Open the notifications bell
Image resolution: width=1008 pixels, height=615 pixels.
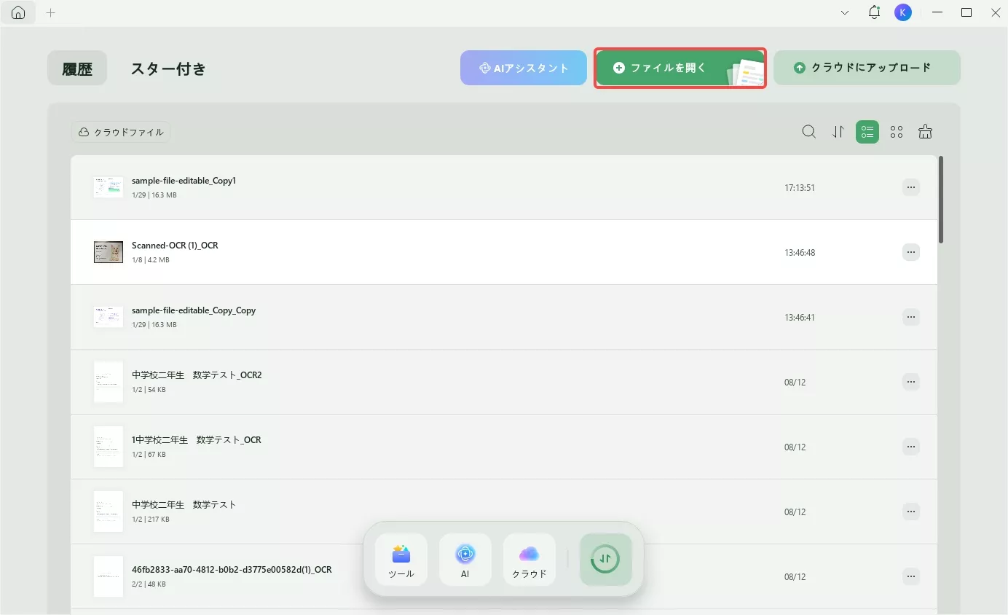(874, 12)
